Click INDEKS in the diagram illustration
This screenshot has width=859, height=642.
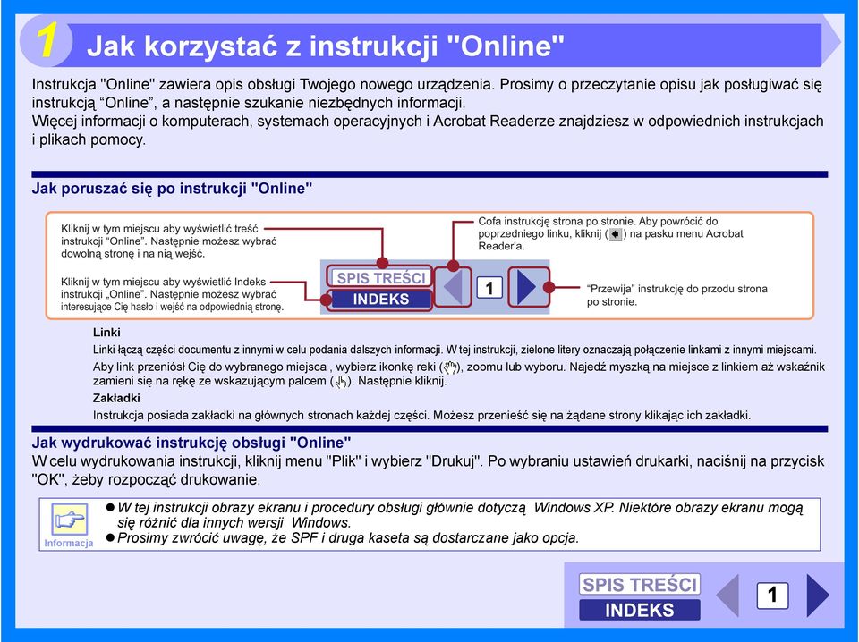pyautogui.click(x=381, y=299)
